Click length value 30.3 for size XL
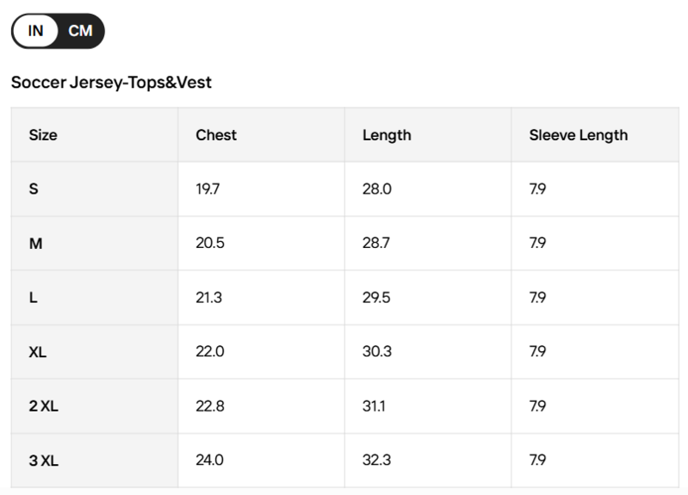Screen dimensions: 688x495 point(377,351)
